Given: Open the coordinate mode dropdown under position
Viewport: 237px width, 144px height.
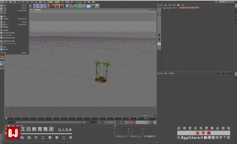Looking at the screenshot, I should click(x=122, y=136).
